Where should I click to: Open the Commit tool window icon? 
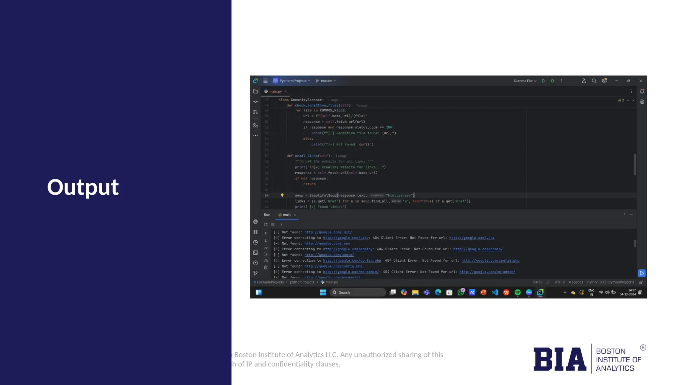256,102
